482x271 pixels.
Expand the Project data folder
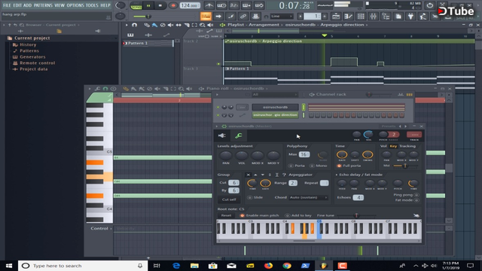[33, 69]
